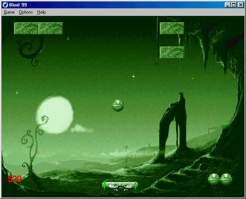The height and width of the screenshot is (199, 246).
Task: Click the lower green brick on the right
Action: (x=172, y=52)
